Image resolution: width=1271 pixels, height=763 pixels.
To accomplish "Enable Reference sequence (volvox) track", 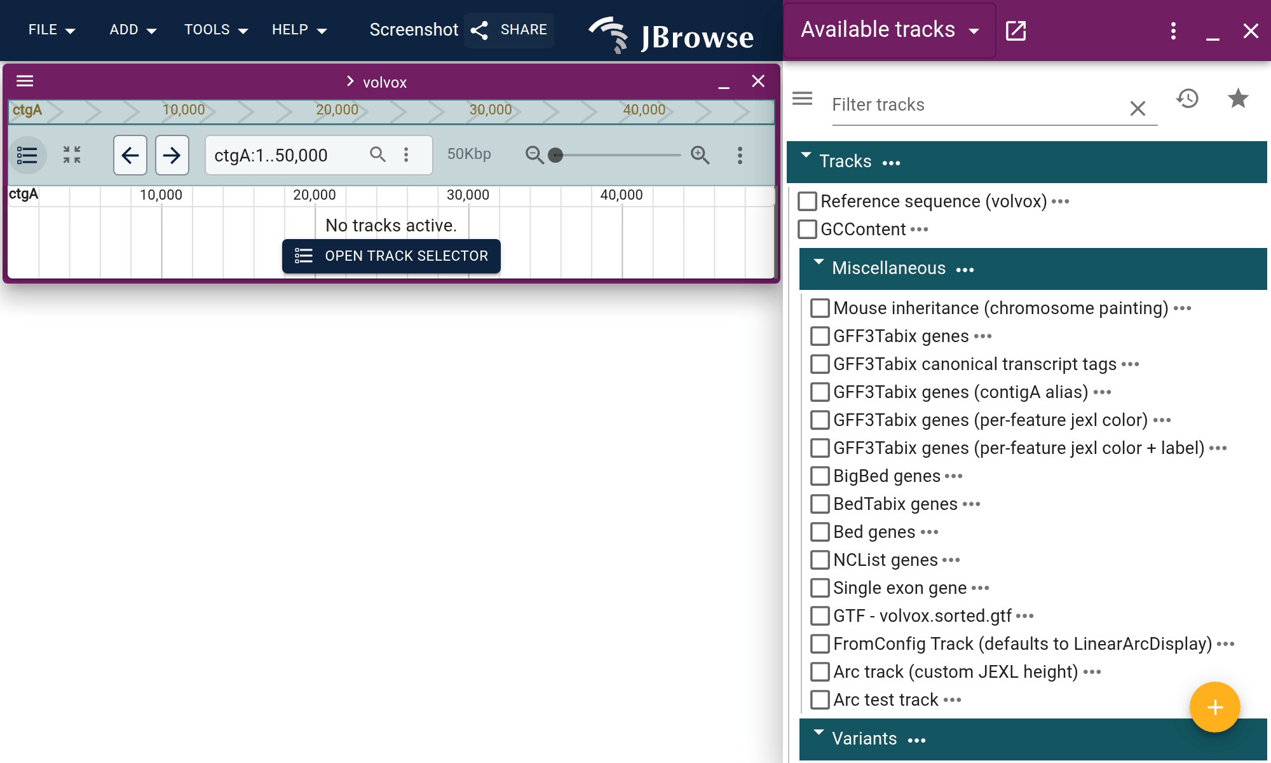I will (807, 202).
